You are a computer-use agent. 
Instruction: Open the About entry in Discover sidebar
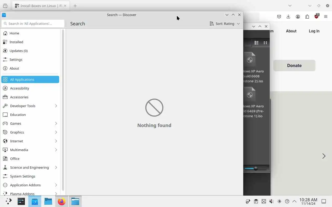[x=30, y=68]
